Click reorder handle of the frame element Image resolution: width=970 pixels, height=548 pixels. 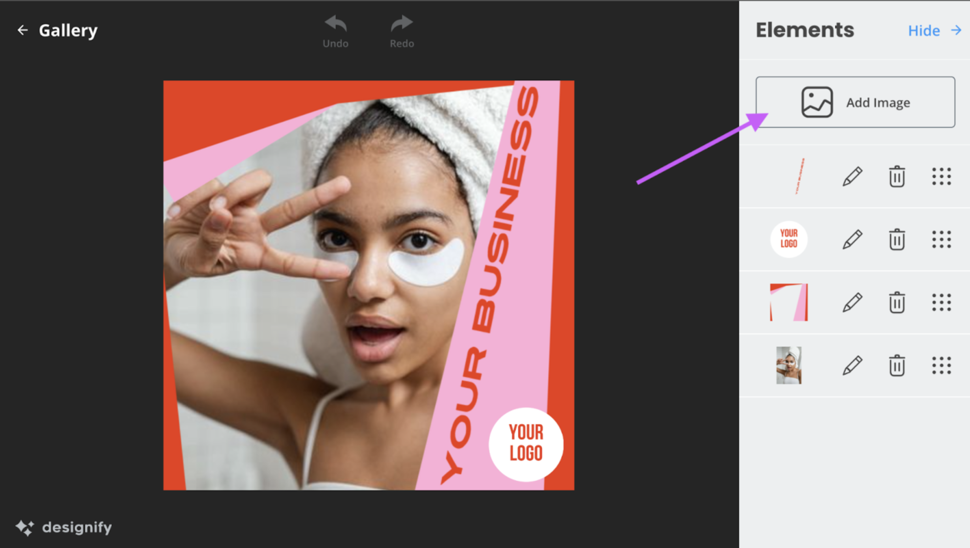(x=941, y=303)
